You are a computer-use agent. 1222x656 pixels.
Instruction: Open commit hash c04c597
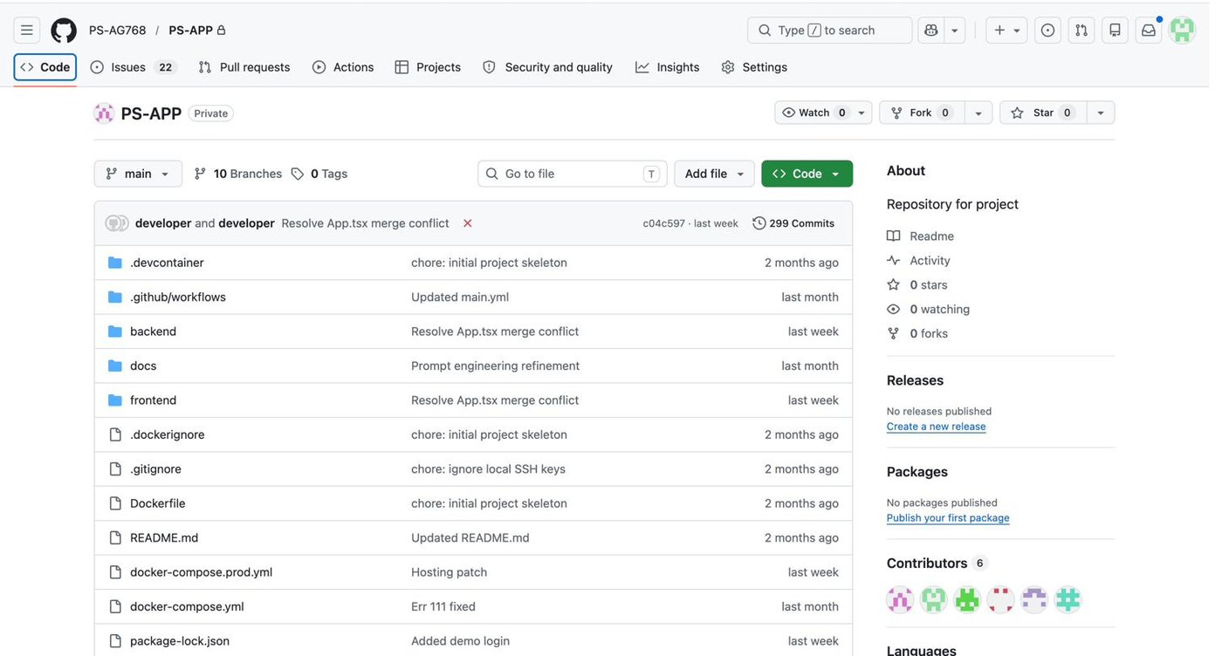click(x=664, y=224)
